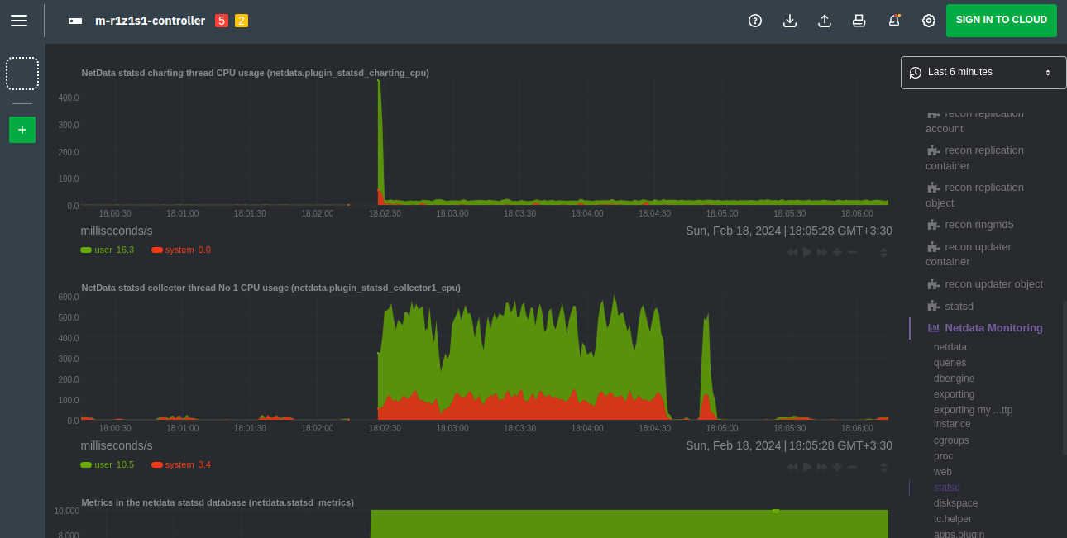This screenshot has height=538, width=1067.
Task: Open the alarms bell icon
Action: click(x=894, y=21)
